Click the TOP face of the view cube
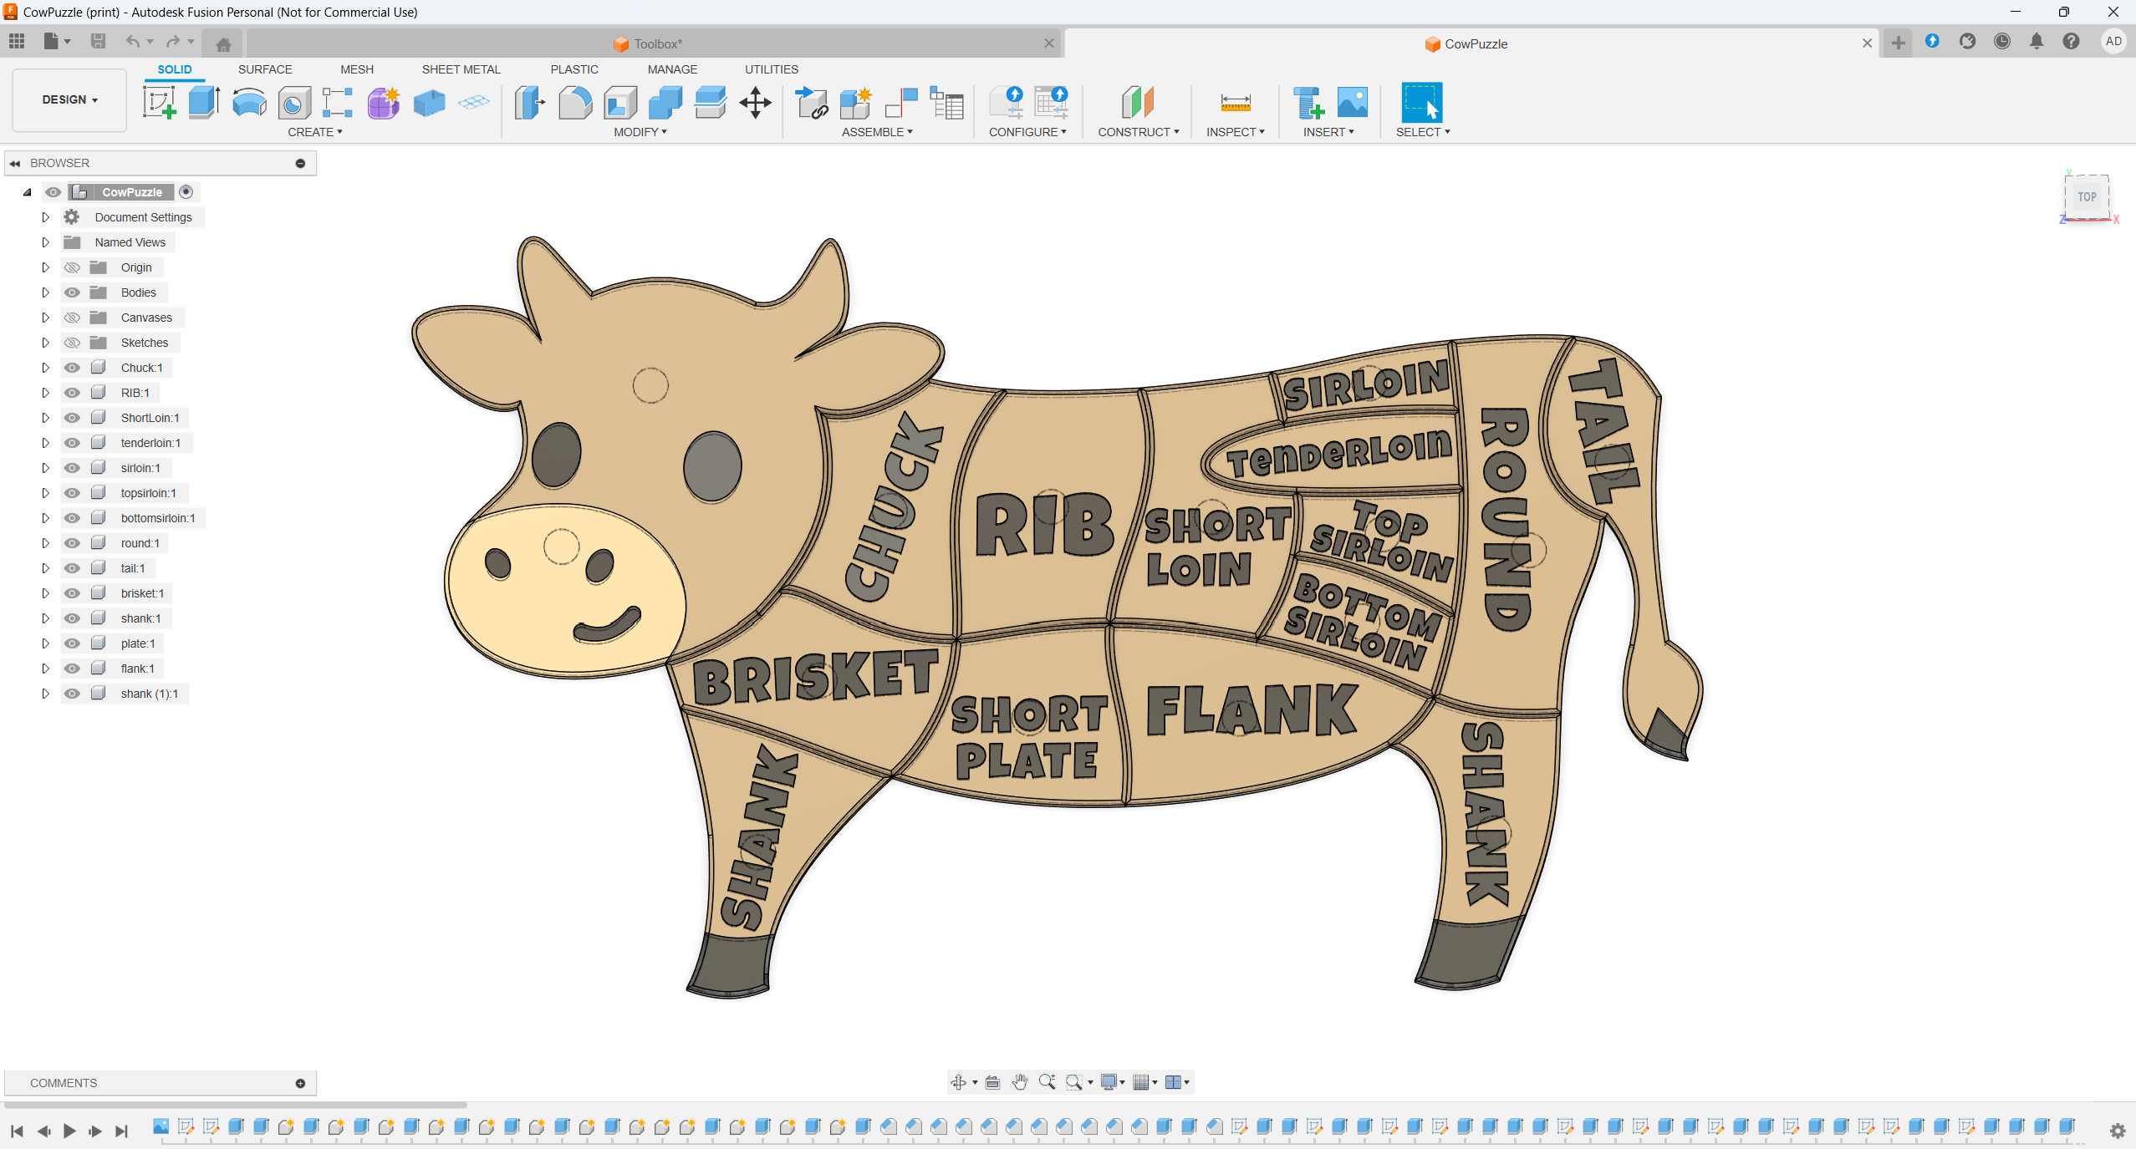Screen dimensions: 2136x1149 [2087, 197]
